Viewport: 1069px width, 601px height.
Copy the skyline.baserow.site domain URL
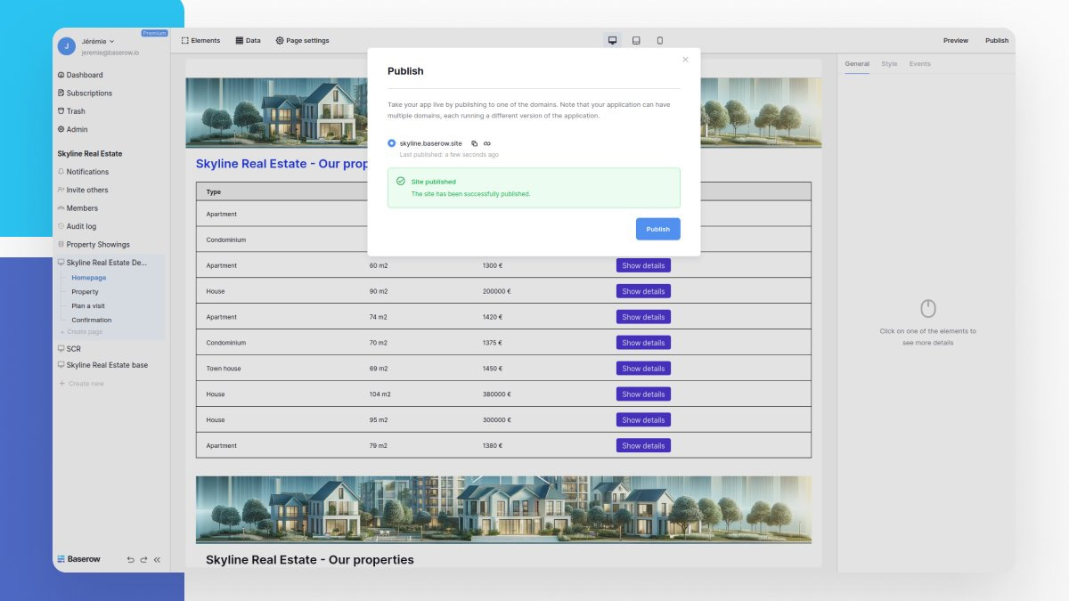(474, 143)
